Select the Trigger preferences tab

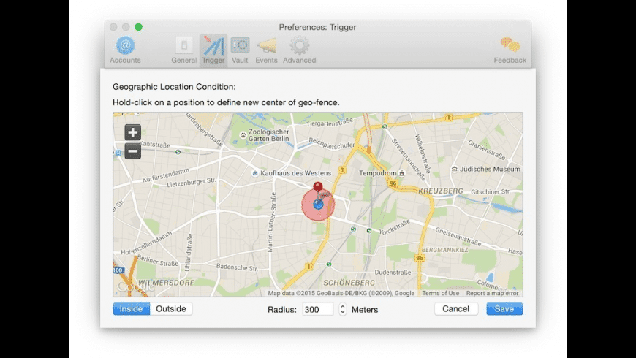[x=213, y=50]
